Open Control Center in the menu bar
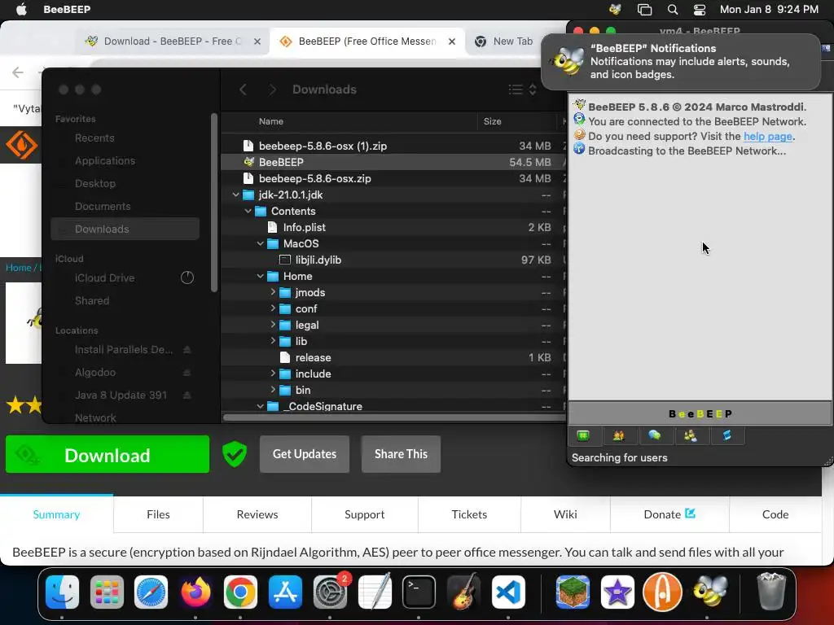 click(x=700, y=9)
